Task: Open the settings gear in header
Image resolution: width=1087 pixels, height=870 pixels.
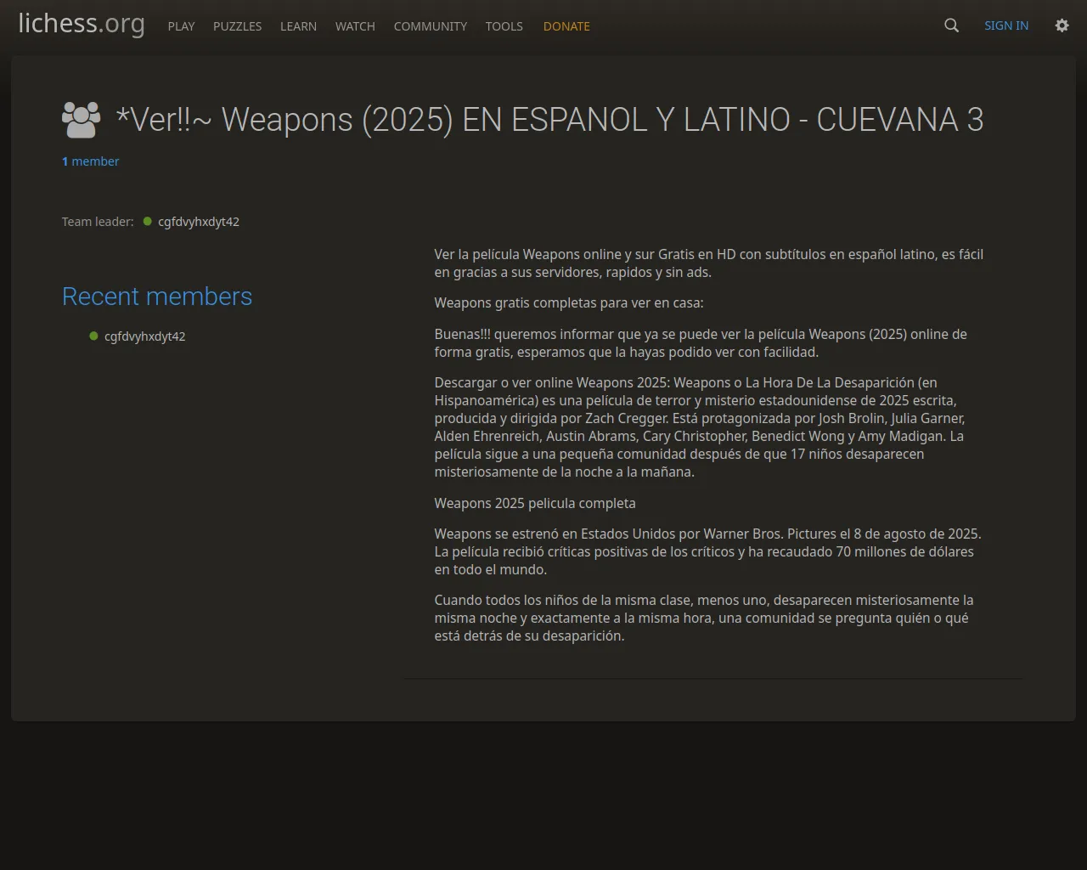Action: pos(1062,25)
